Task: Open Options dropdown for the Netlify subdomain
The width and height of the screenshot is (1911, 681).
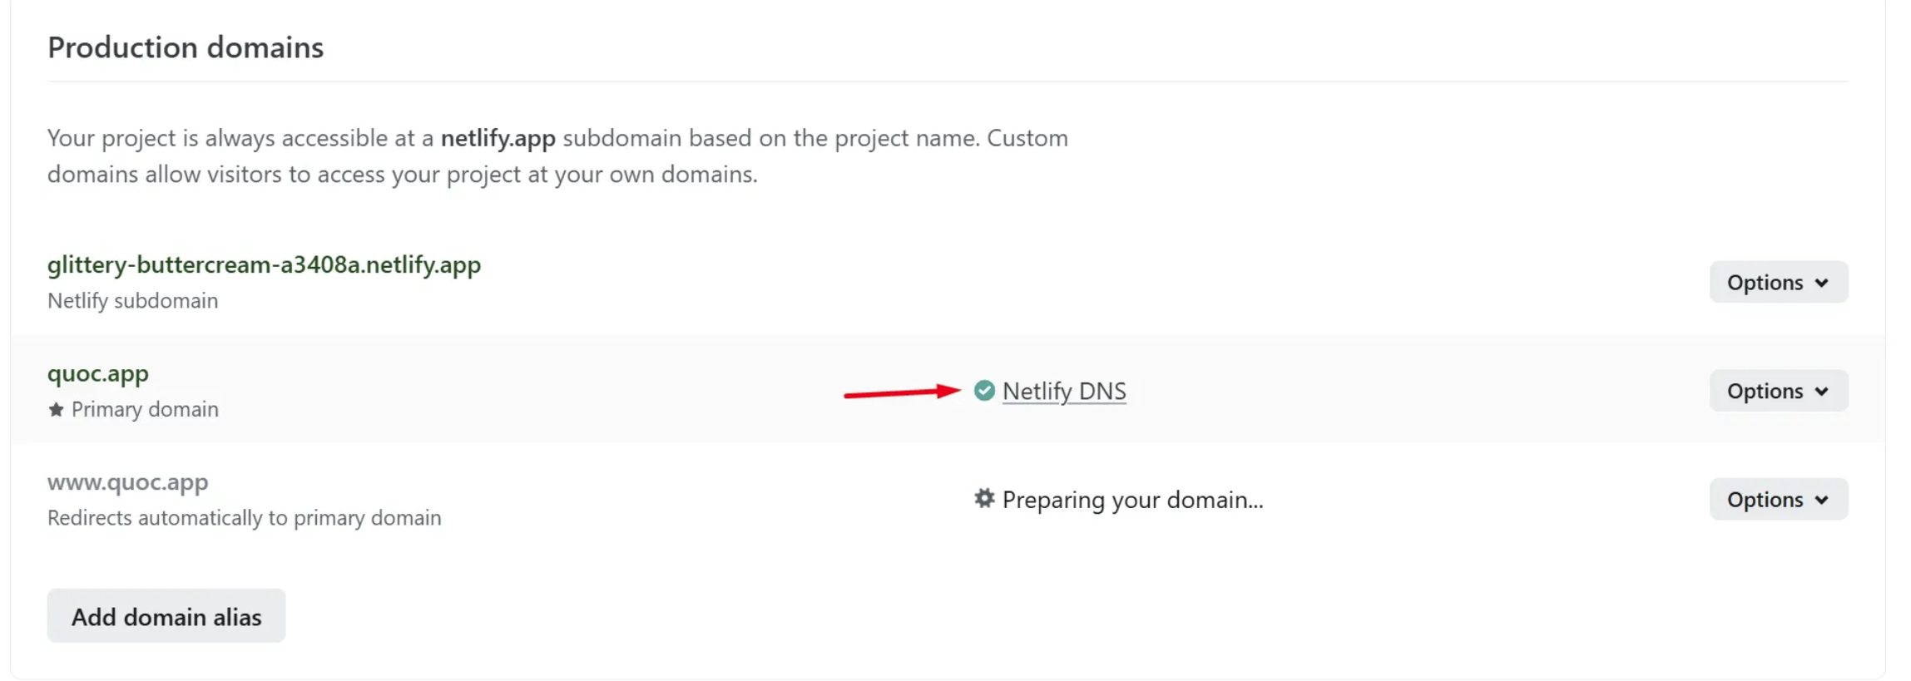Action: (1778, 283)
